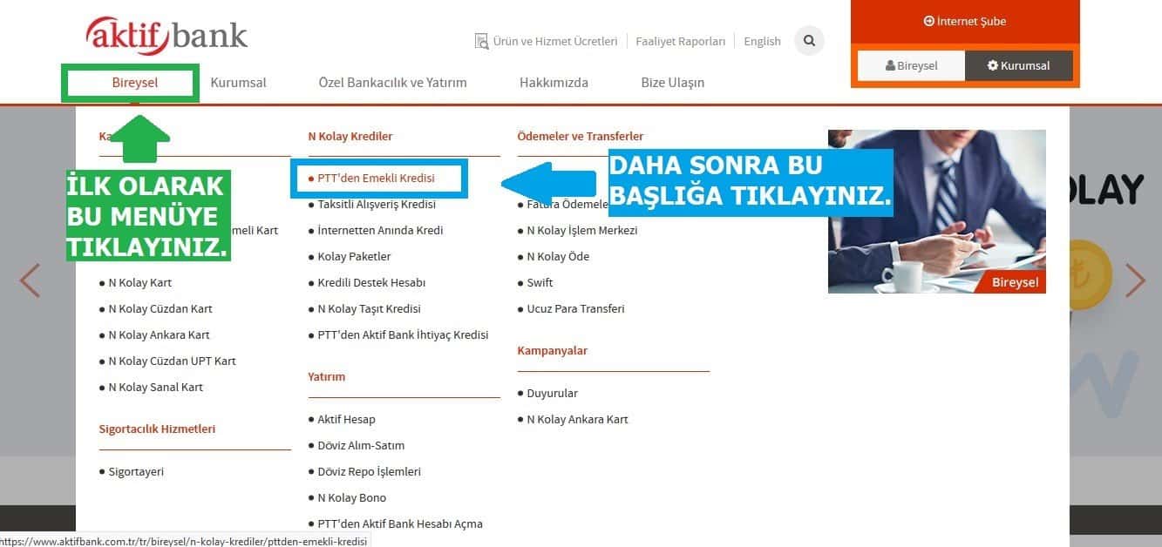Advance carousel with right arrow
This screenshot has width=1162, height=547.
pyautogui.click(x=1134, y=280)
